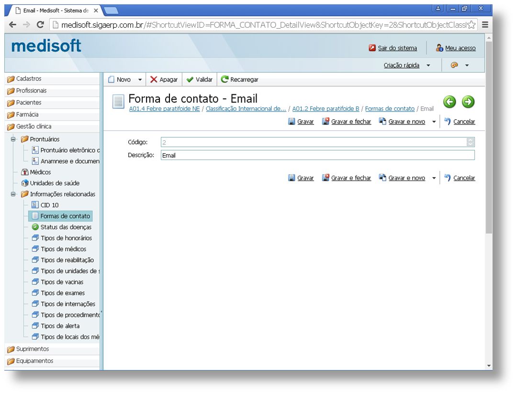The image size is (516, 394).
Task: Click the Código field spinner arrows
Action: [x=470, y=142]
